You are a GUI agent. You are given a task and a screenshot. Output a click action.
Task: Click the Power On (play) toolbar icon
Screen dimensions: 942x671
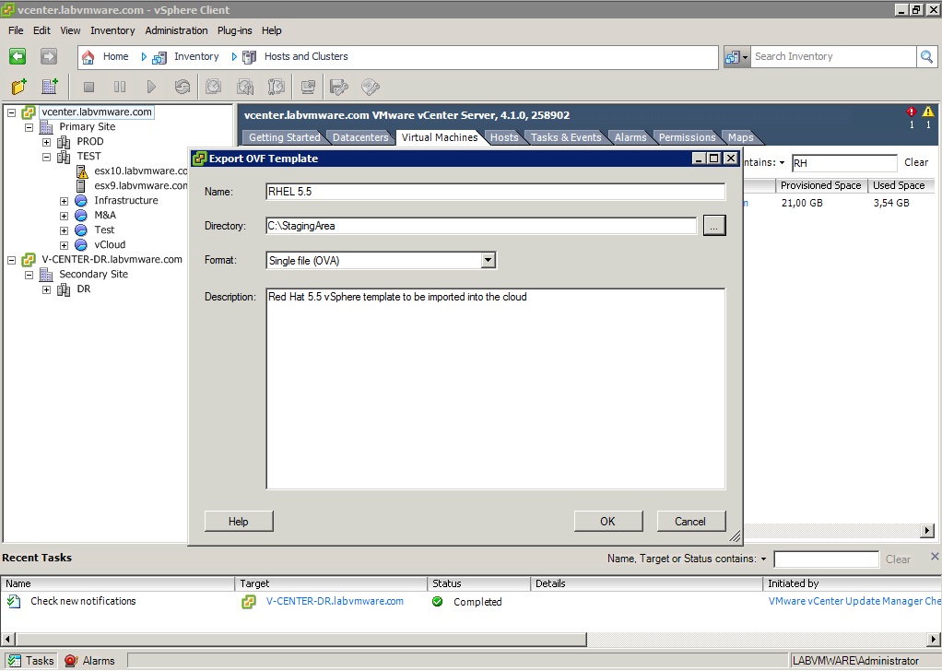tap(151, 88)
